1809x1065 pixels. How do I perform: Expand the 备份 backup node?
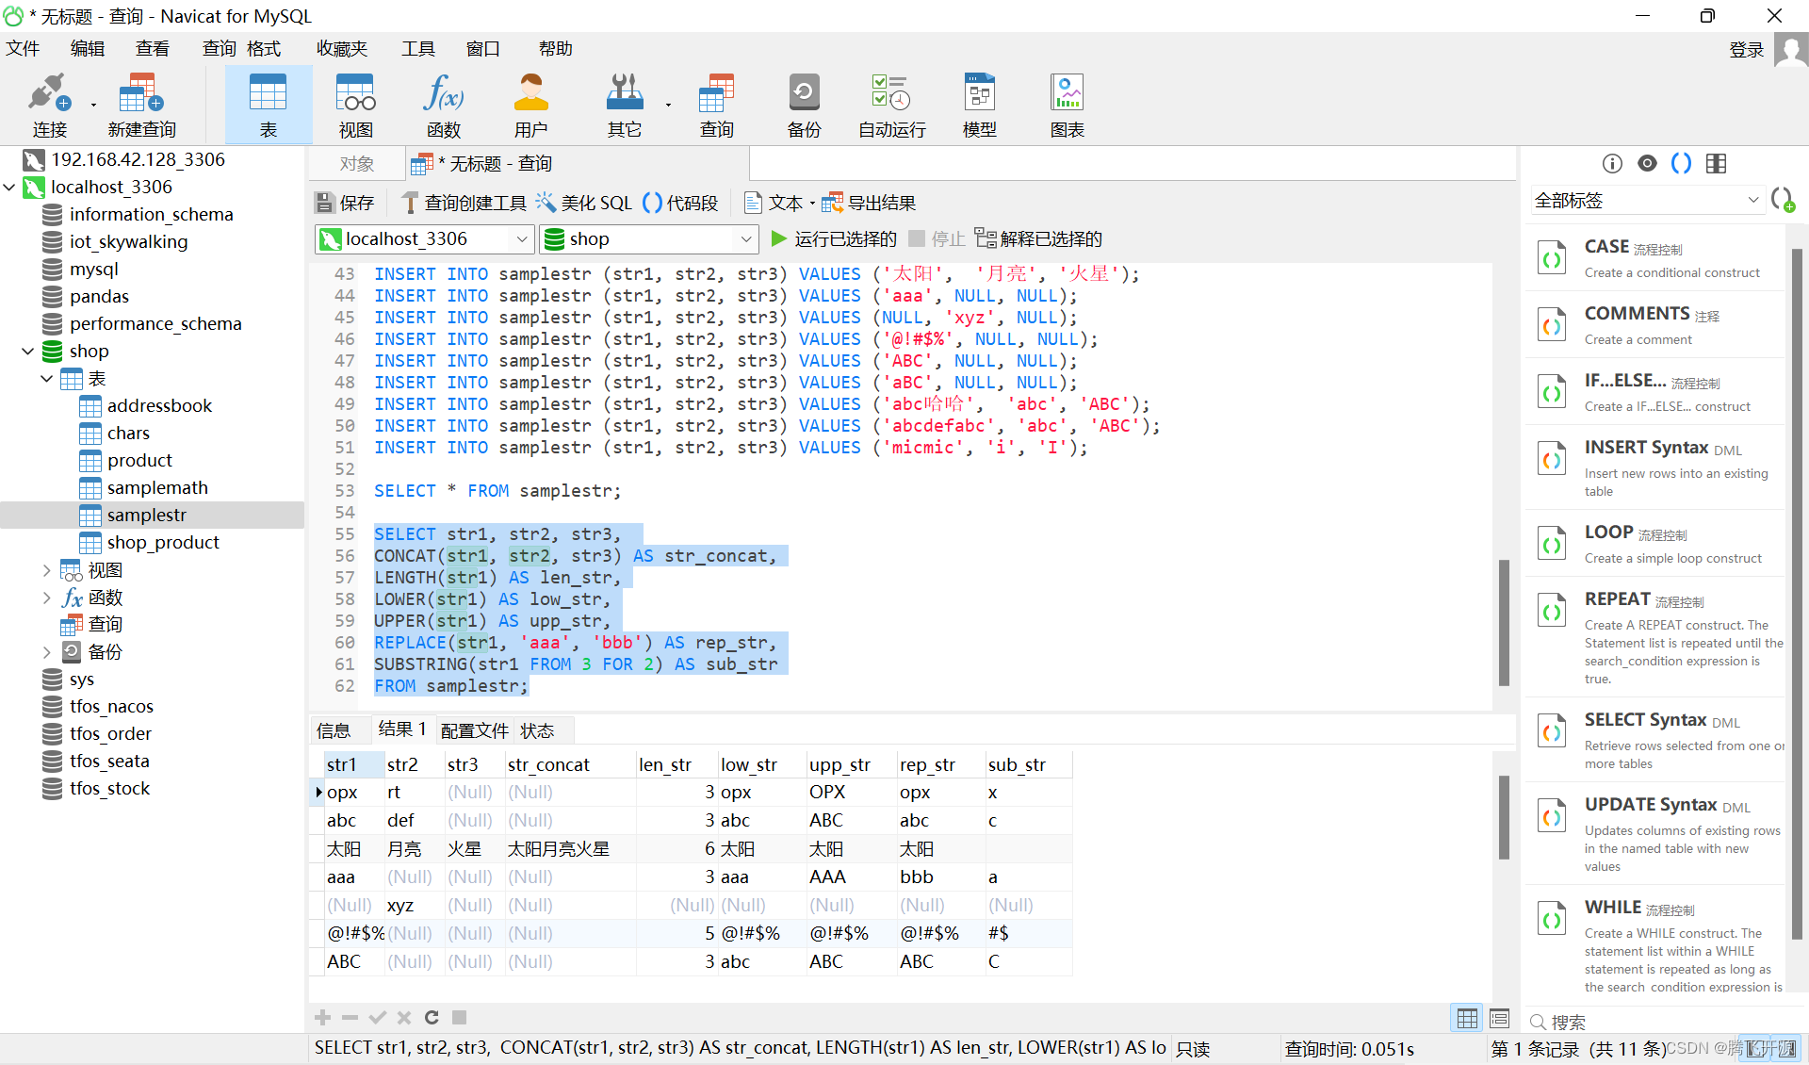[x=47, y=651]
